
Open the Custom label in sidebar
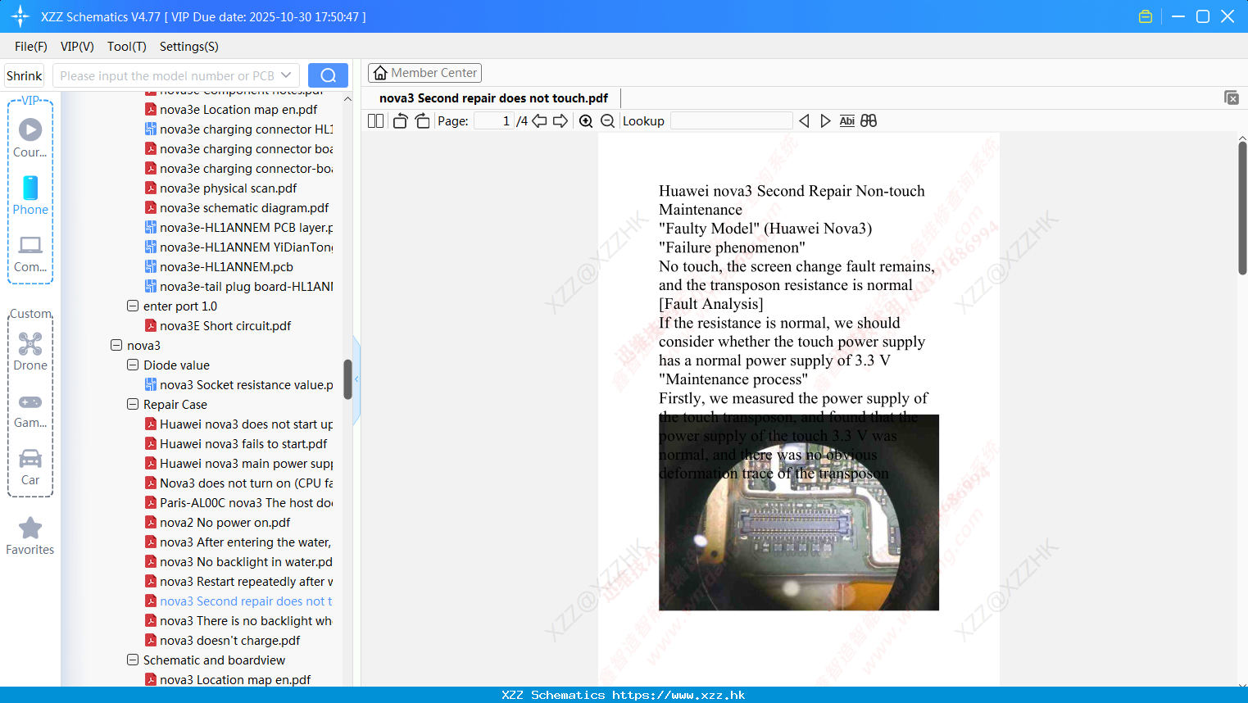click(x=30, y=314)
